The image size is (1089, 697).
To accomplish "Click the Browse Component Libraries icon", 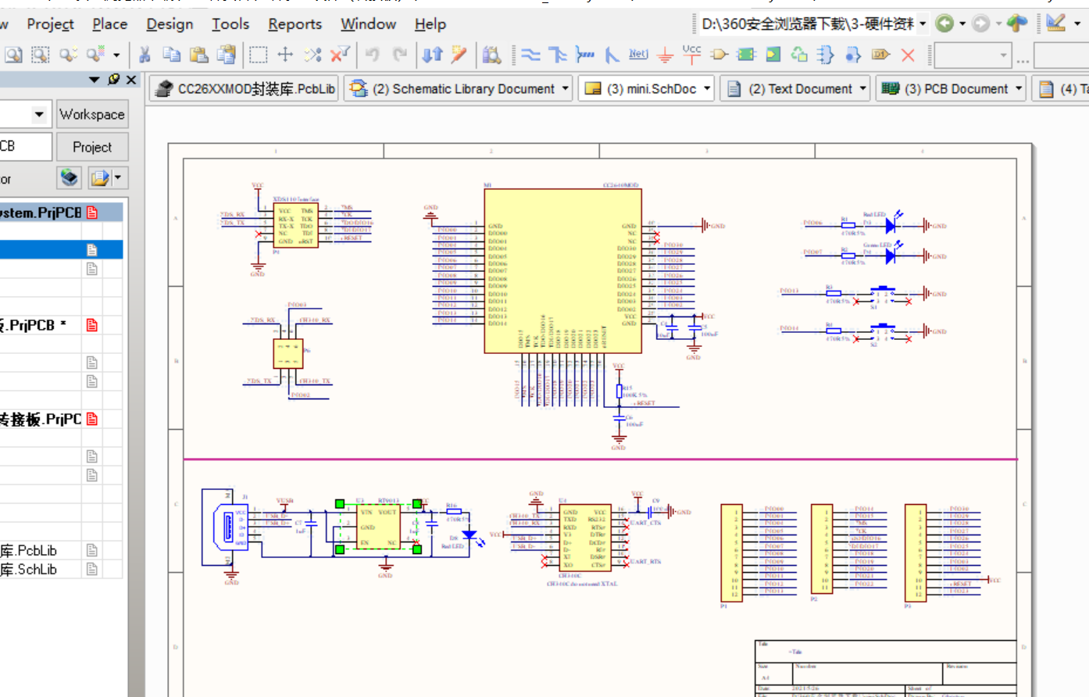I will (x=491, y=54).
